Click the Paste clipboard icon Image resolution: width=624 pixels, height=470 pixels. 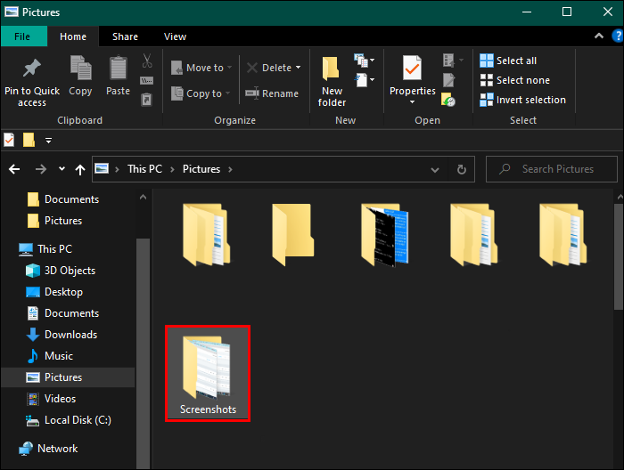pos(119,68)
